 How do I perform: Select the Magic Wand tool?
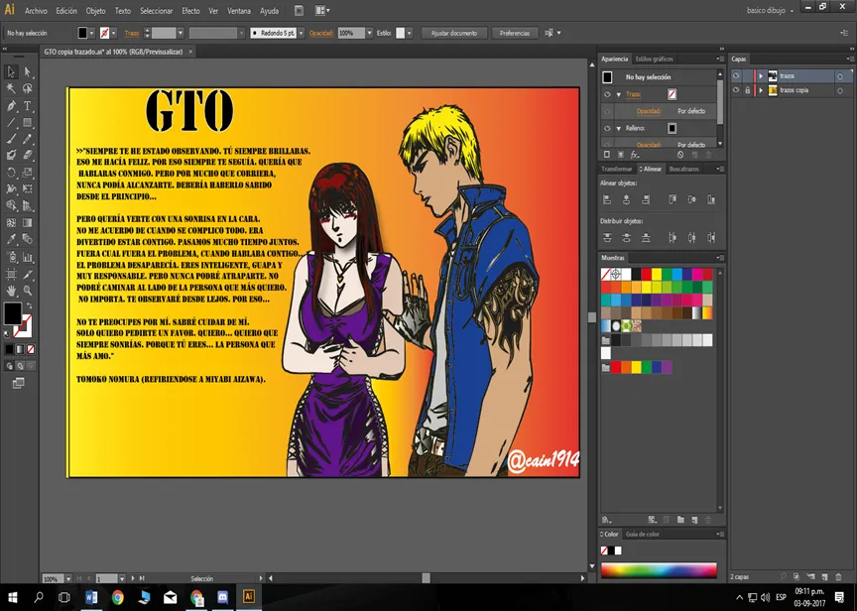[11, 88]
